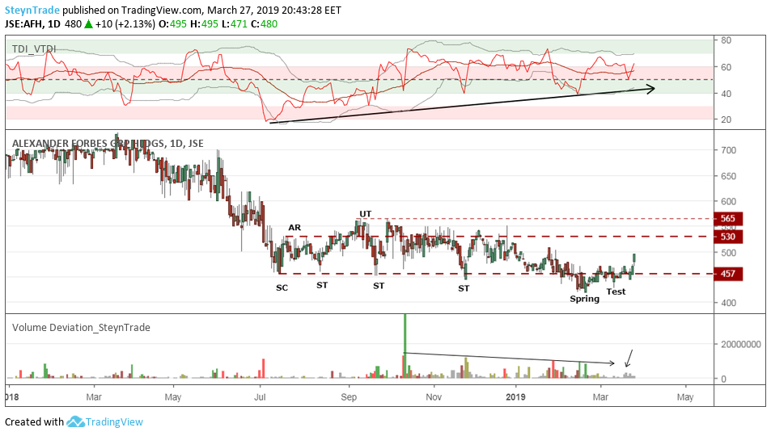Click the 'May' 2019 date axis label
The height and width of the screenshot is (436, 771).
pos(685,396)
